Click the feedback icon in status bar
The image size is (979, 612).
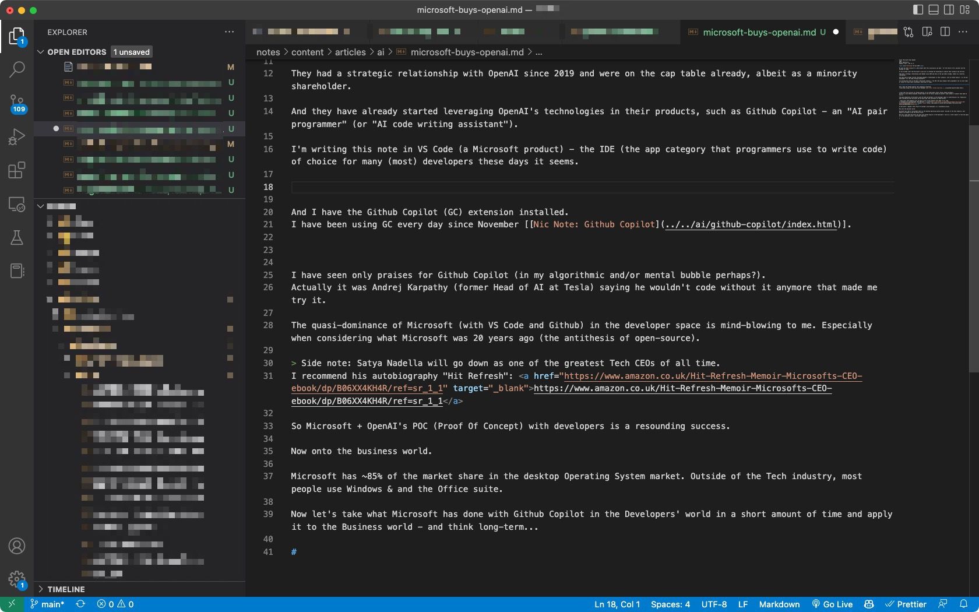[x=943, y=604]
